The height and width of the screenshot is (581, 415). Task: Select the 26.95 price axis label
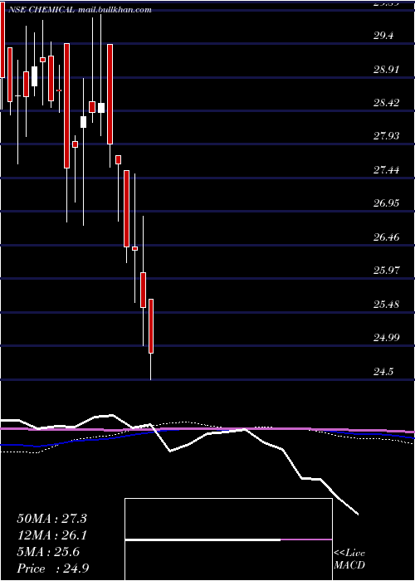pos(387,203)
